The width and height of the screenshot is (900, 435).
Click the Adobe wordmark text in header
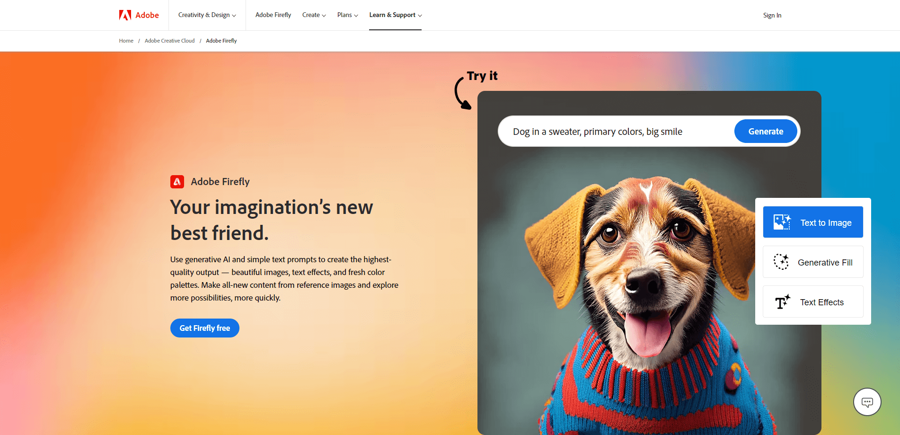147,15
